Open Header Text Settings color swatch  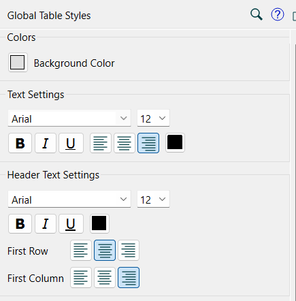[99, 223]
